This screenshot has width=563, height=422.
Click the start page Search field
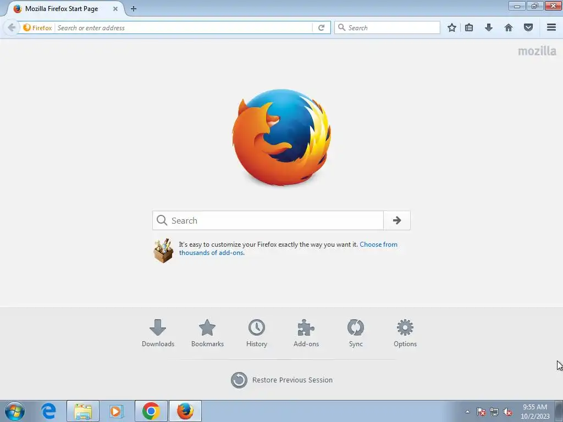268,220
